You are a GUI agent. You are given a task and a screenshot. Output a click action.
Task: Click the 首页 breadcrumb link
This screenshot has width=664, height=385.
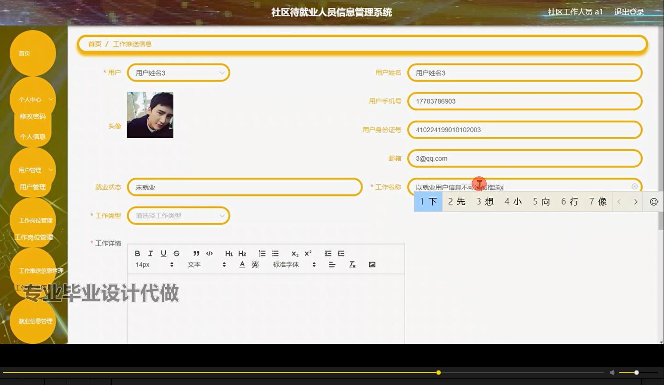pos(95,44)
